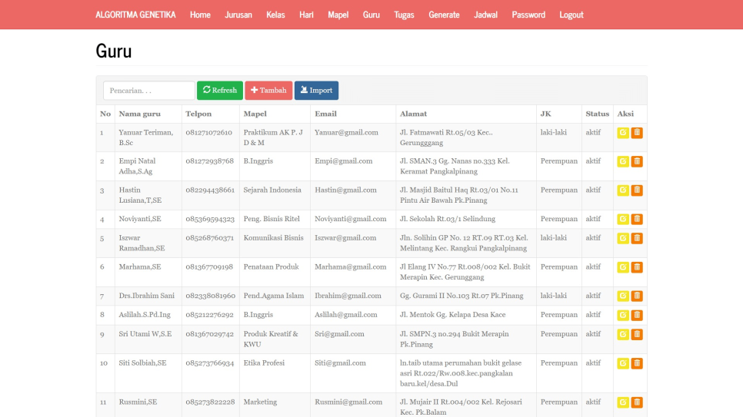Add a new teacher with Tambah
The width and height of the screenshot is (743, 417).
(268, 91)
